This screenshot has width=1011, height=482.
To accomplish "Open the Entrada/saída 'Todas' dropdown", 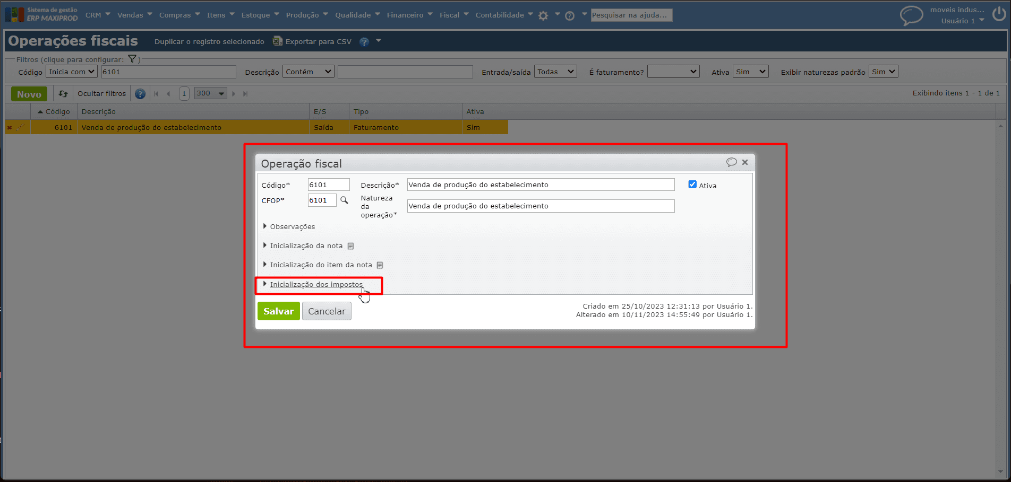I will point(555,72).
